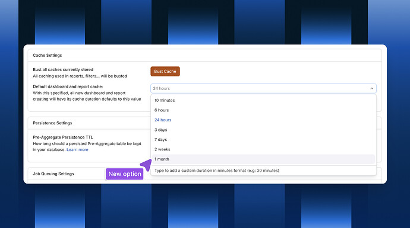This screenshot has height=228, width=410.
Task: Select the 10 minutes option
Action: click(263, 100)
